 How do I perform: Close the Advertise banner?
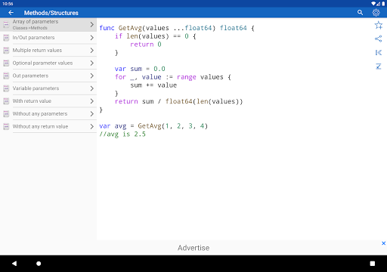[383, 243]
